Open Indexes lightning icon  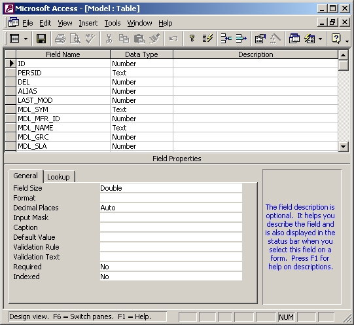207,39
